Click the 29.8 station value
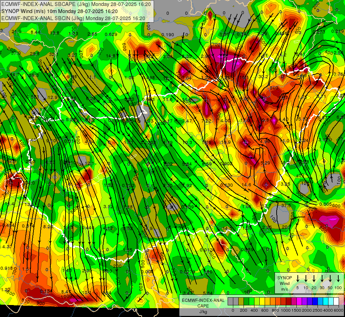 pos(35,54)
